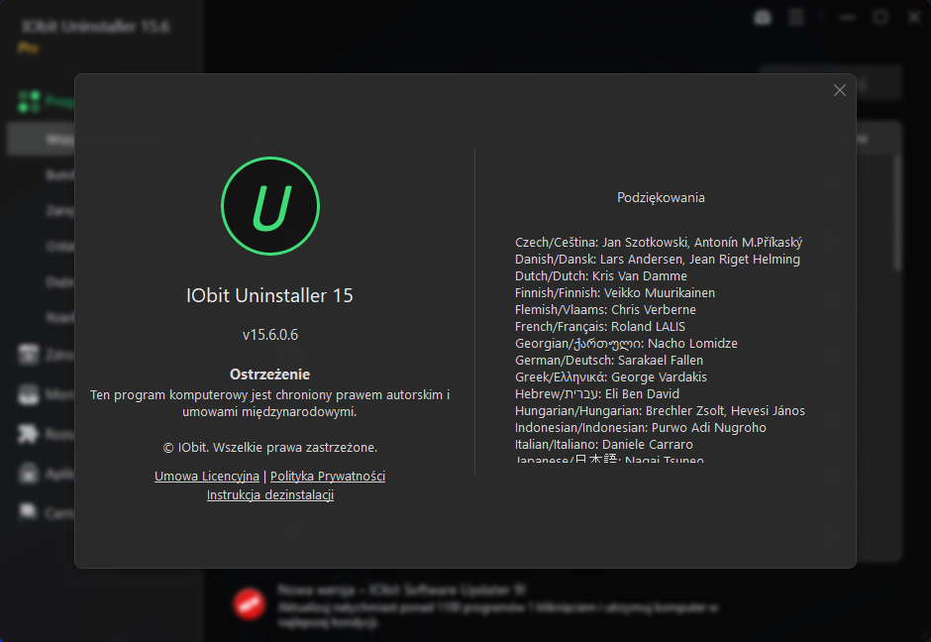This screenshot has height=642, width=931.
Task: Click the Ostrzeżenie heading
Action: pyautogui.click(x=270, y=374)
